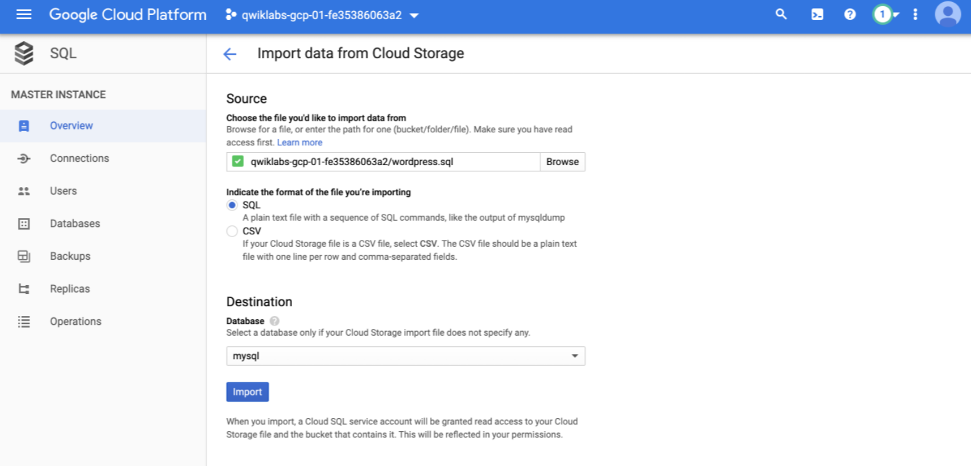This screenshot has width=971, height=466.
Task: Click the blue Import button
Action: click(x=248, y=392)
